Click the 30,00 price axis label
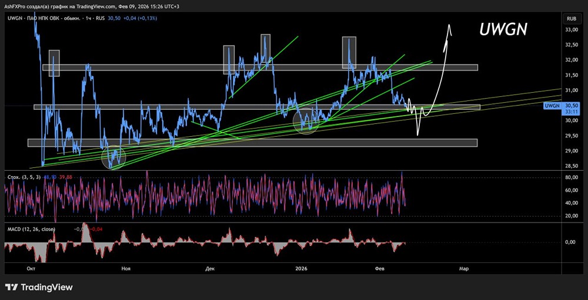Image resolution: width=588 pixels, height=300 pixels. [x=571, y=120]
